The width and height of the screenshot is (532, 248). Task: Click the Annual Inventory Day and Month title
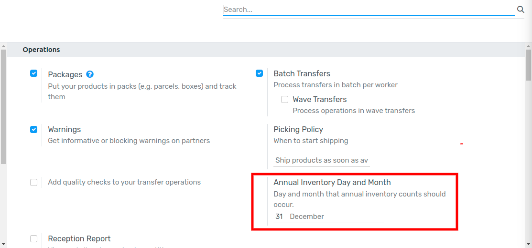pos(332,182)
